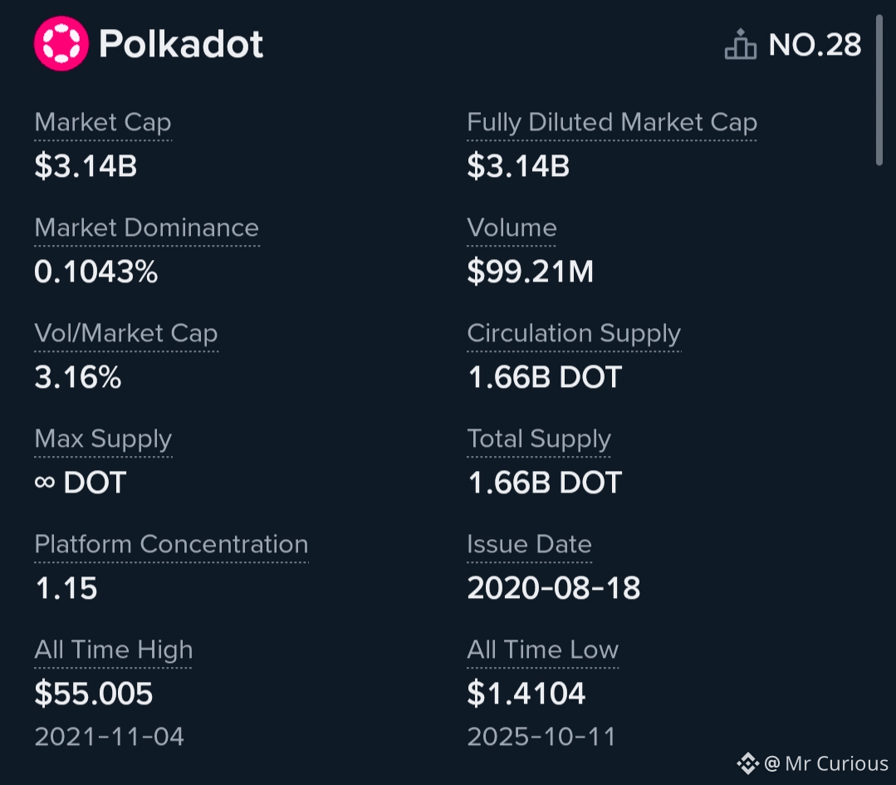Click the vertical scrollbar thumb

point(879,90)
